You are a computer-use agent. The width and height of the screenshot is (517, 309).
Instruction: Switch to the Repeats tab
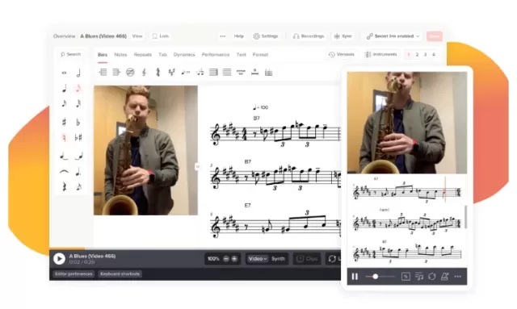(x=143, y=55)
